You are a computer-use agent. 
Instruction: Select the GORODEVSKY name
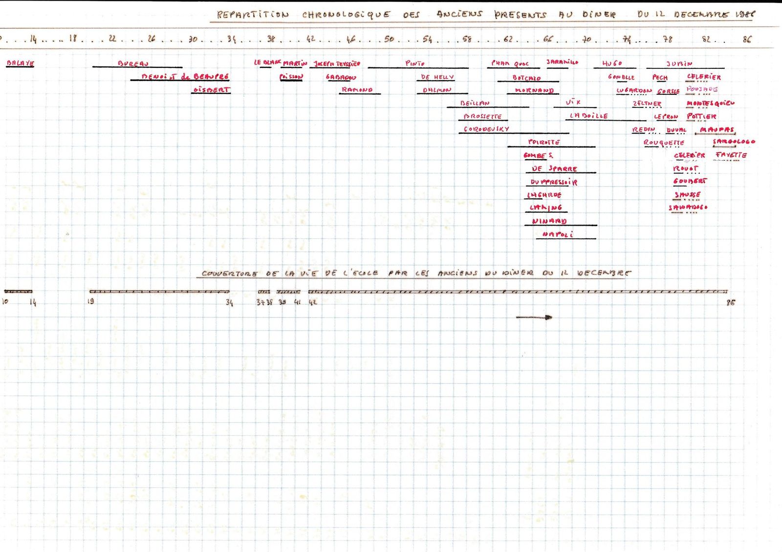(486, 129)
